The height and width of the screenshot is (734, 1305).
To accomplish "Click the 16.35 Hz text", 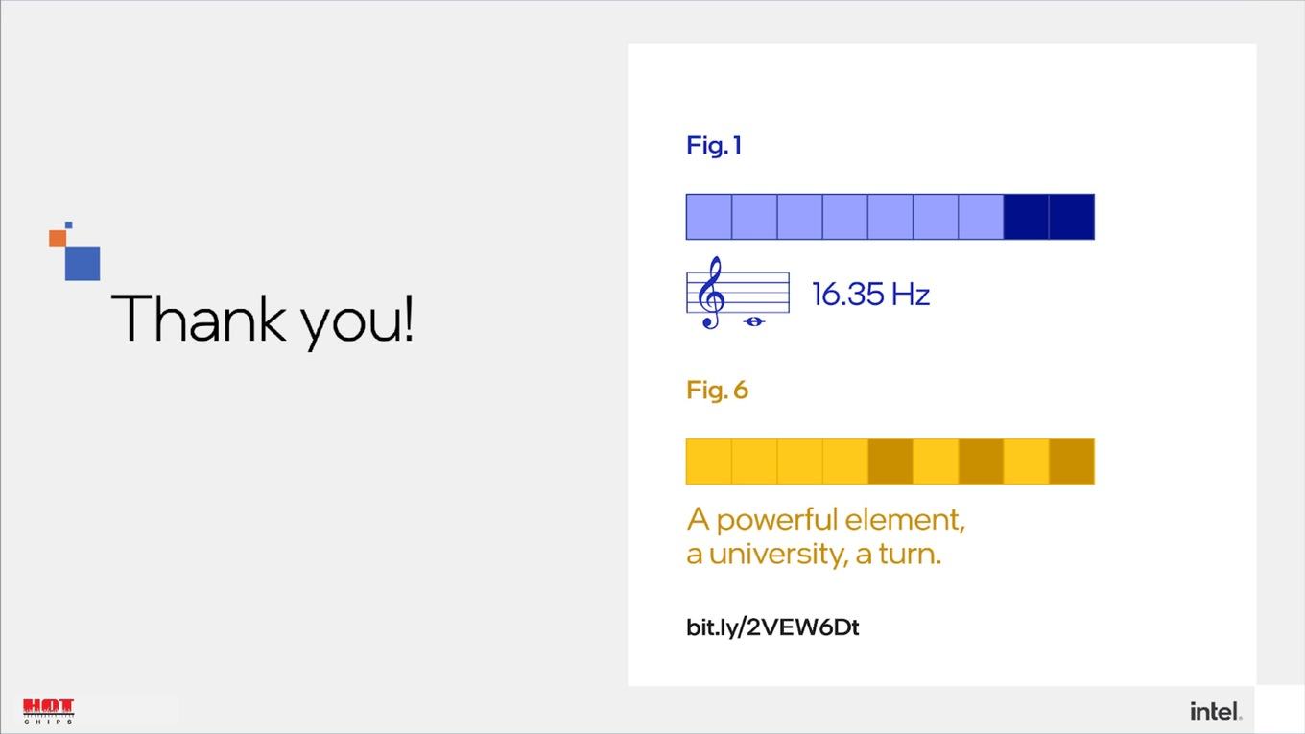I will tap(870, 294).
